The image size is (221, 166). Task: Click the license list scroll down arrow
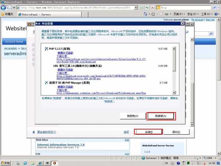click(174, 93)
